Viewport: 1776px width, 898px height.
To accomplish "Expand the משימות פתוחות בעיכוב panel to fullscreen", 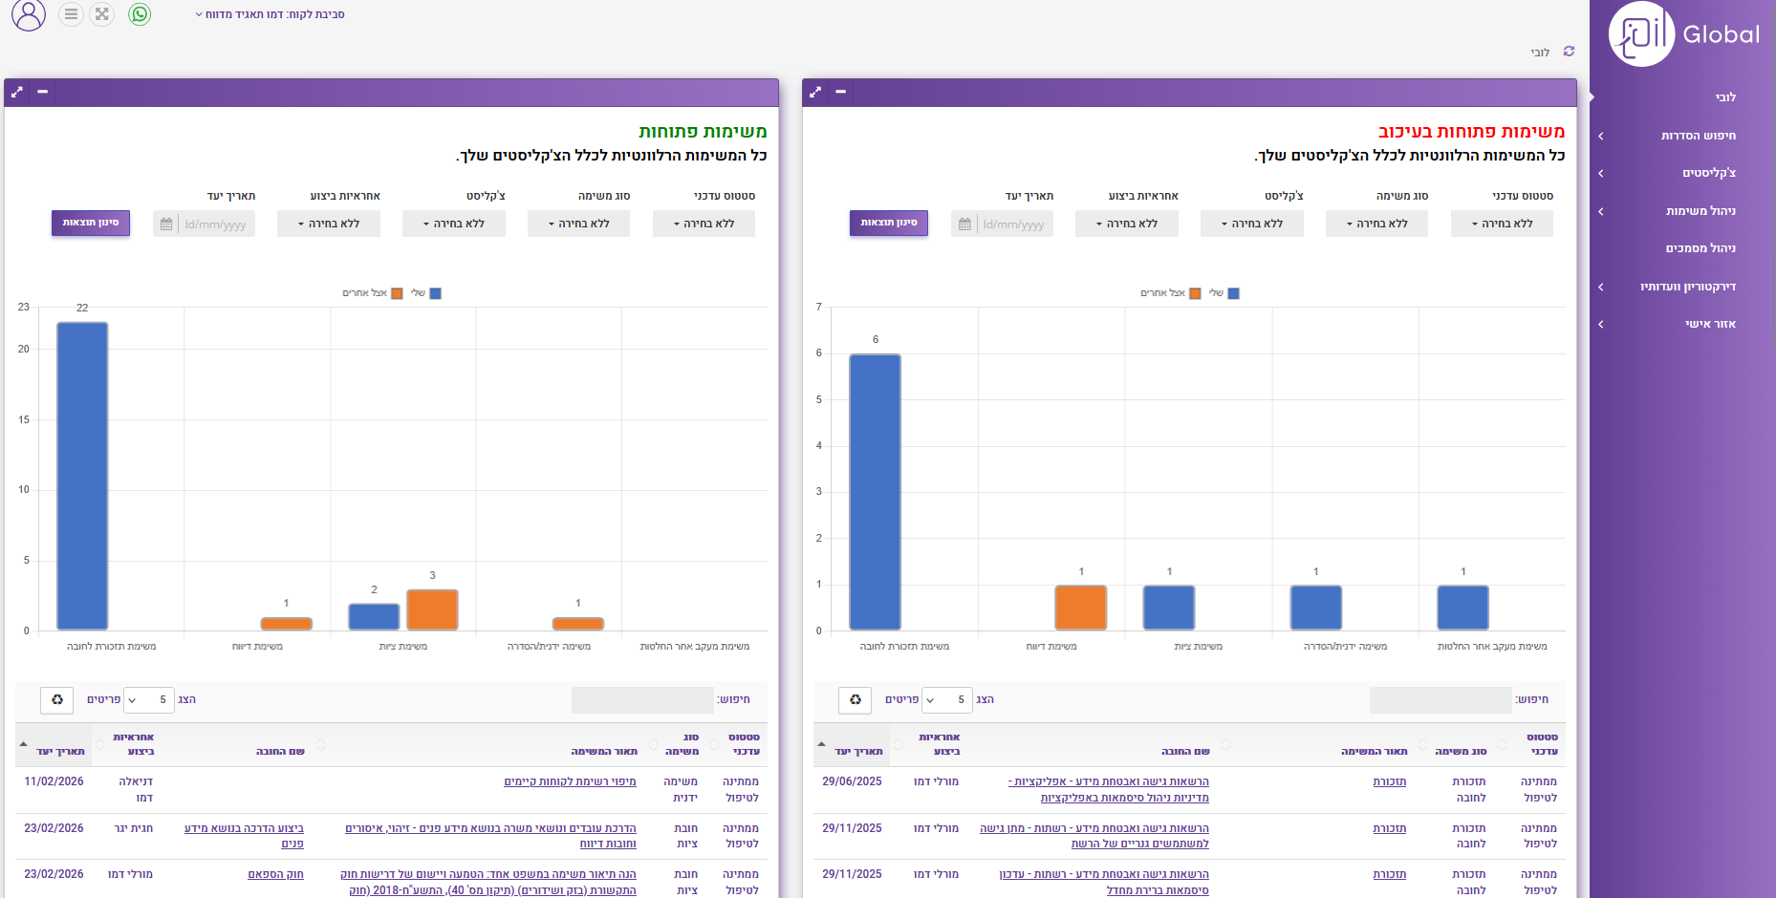I will pyautogui.click(x=815, y=93).
